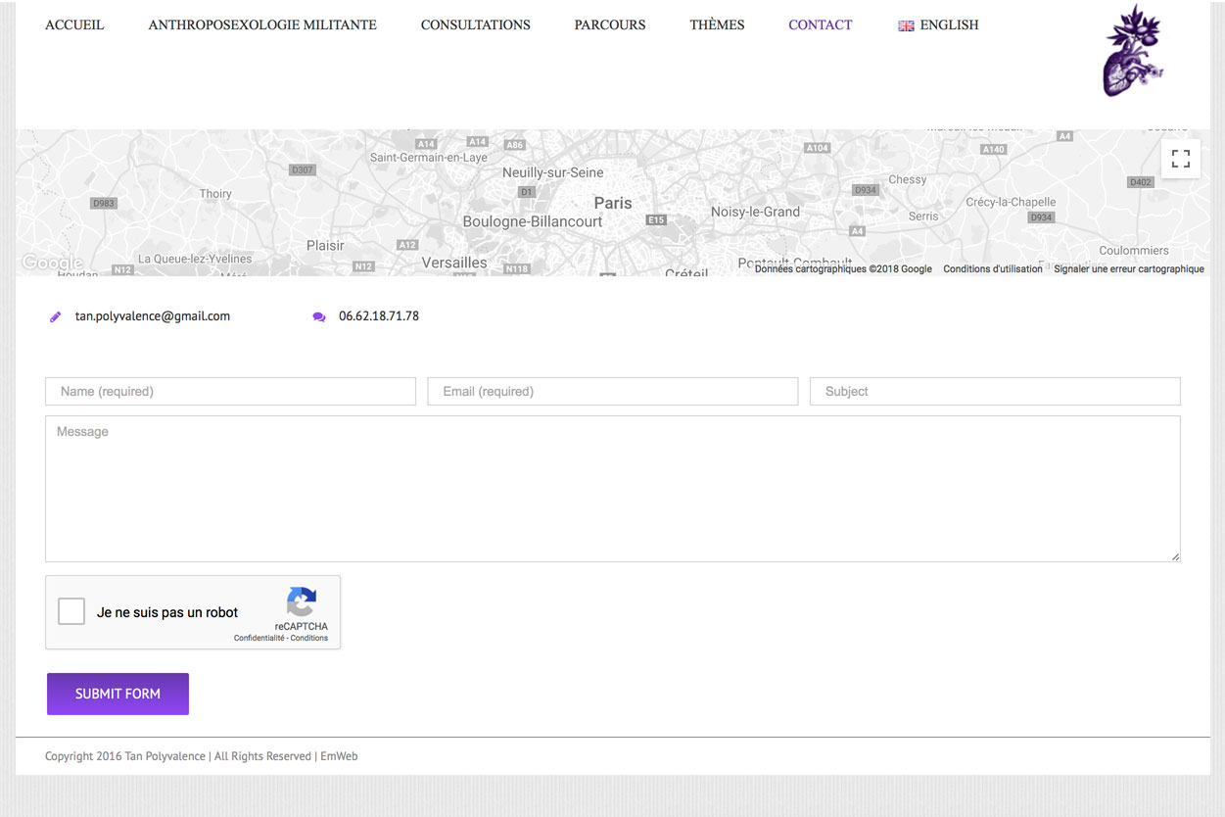Screen dimensions: 1225x817
Task: Click into the Subject field
Action: (x=995, y=391)
